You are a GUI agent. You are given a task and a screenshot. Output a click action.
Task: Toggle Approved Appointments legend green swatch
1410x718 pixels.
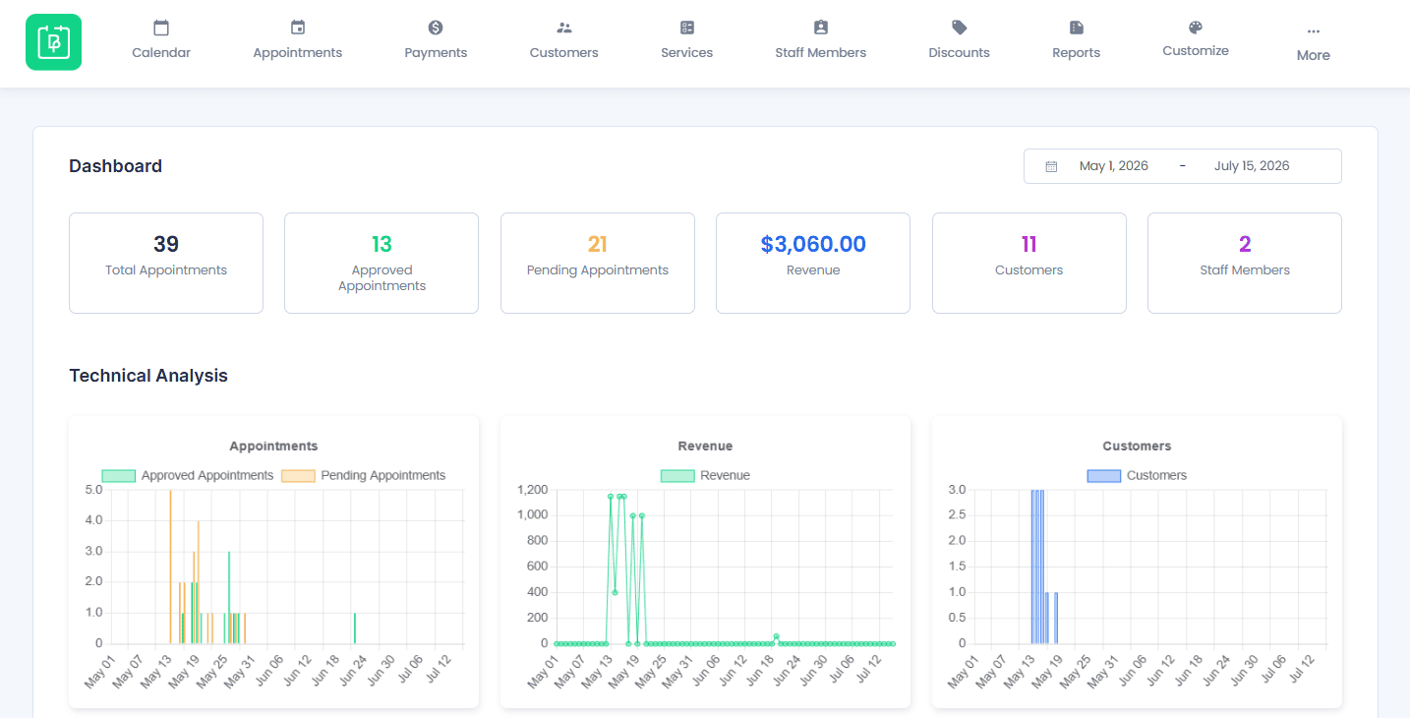(x=118, y=476)
